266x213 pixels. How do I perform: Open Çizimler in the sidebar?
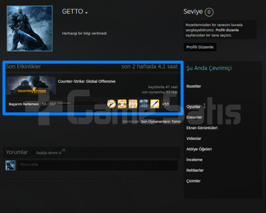(194, 181)
